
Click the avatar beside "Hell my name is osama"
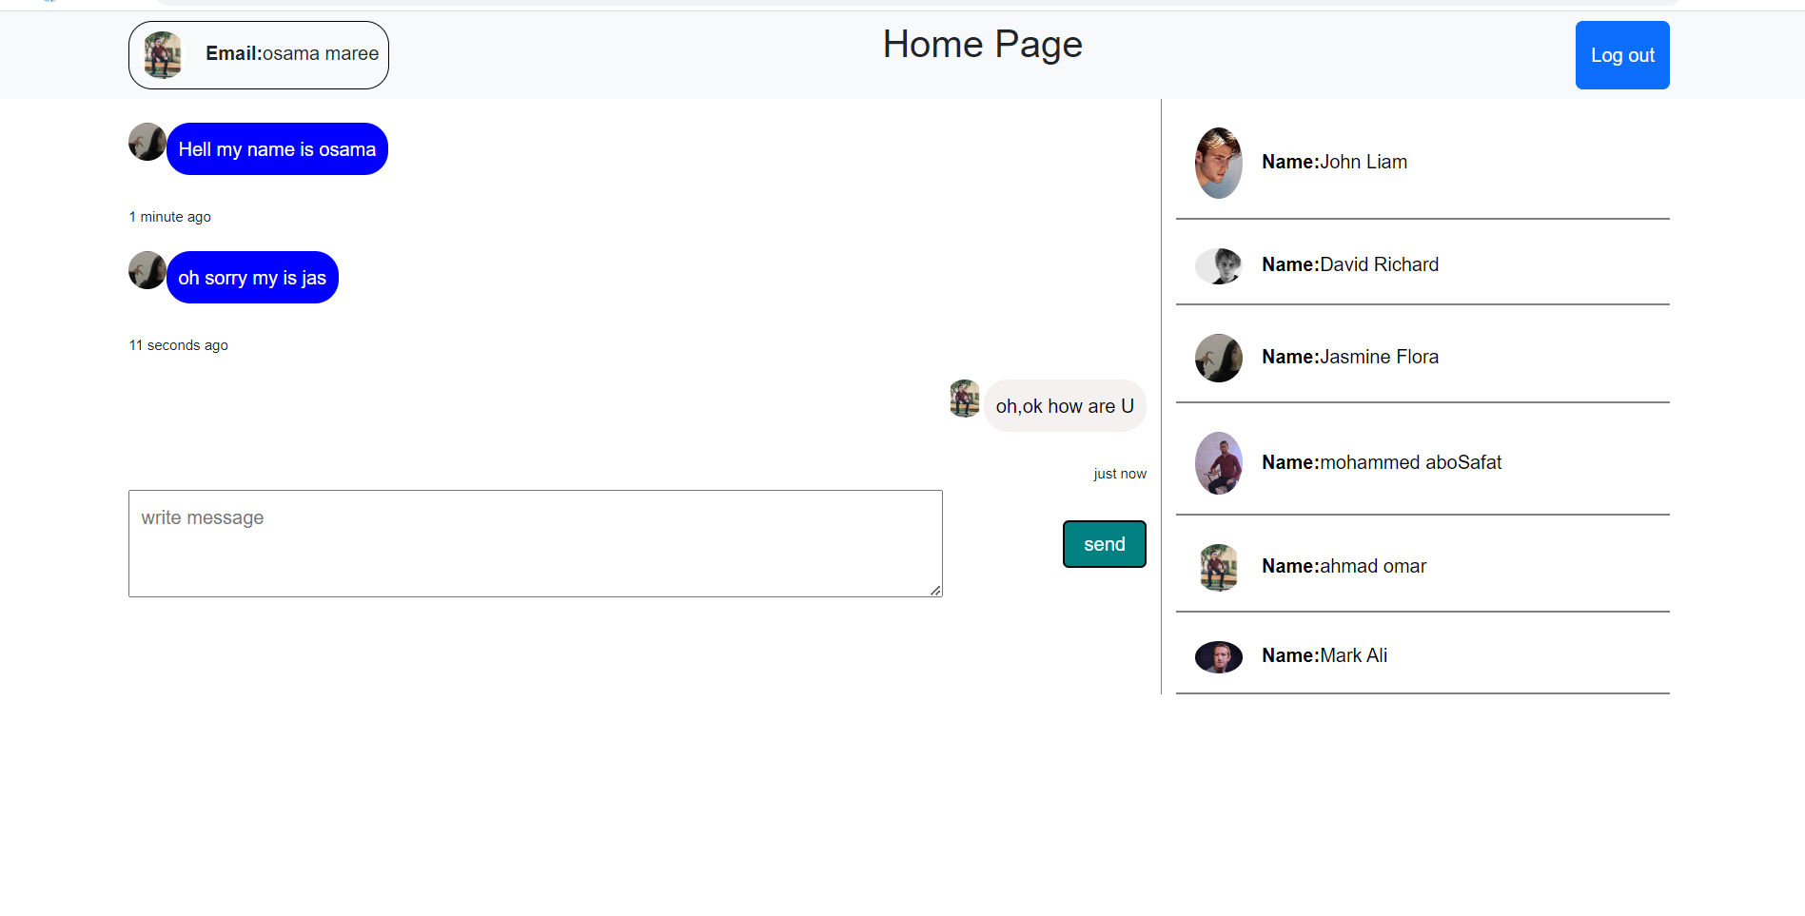pos(147,142)
